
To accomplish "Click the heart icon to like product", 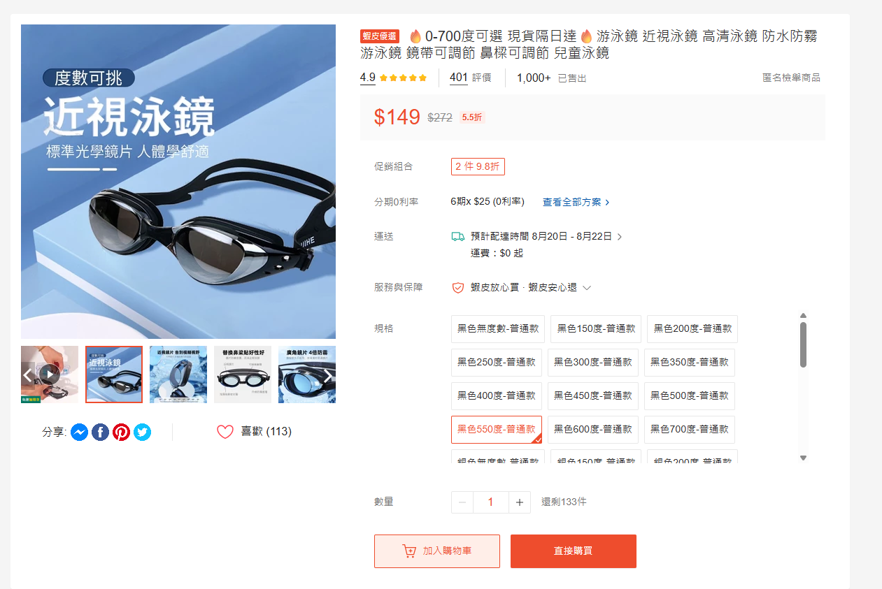I will pos(225,432).
